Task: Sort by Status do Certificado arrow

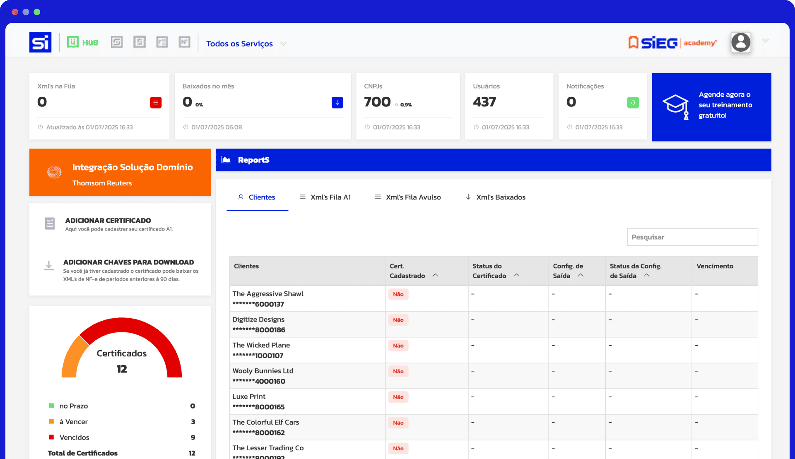Action: (516, 275)
